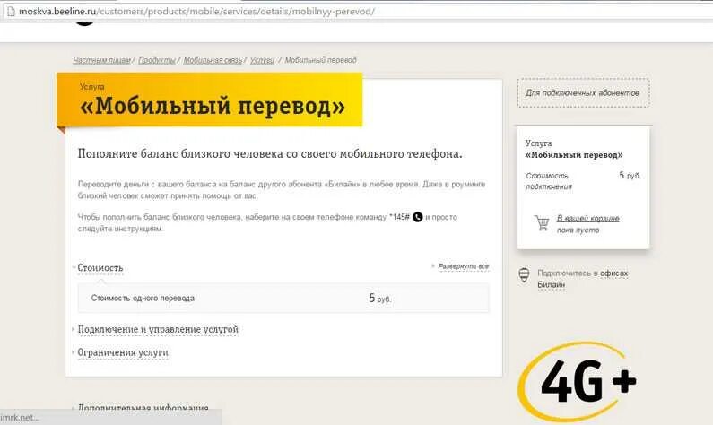713x425 pixels.
Task: Click 'Стоимость подключения' label in sidebar
Action: [x=549, y=181]
